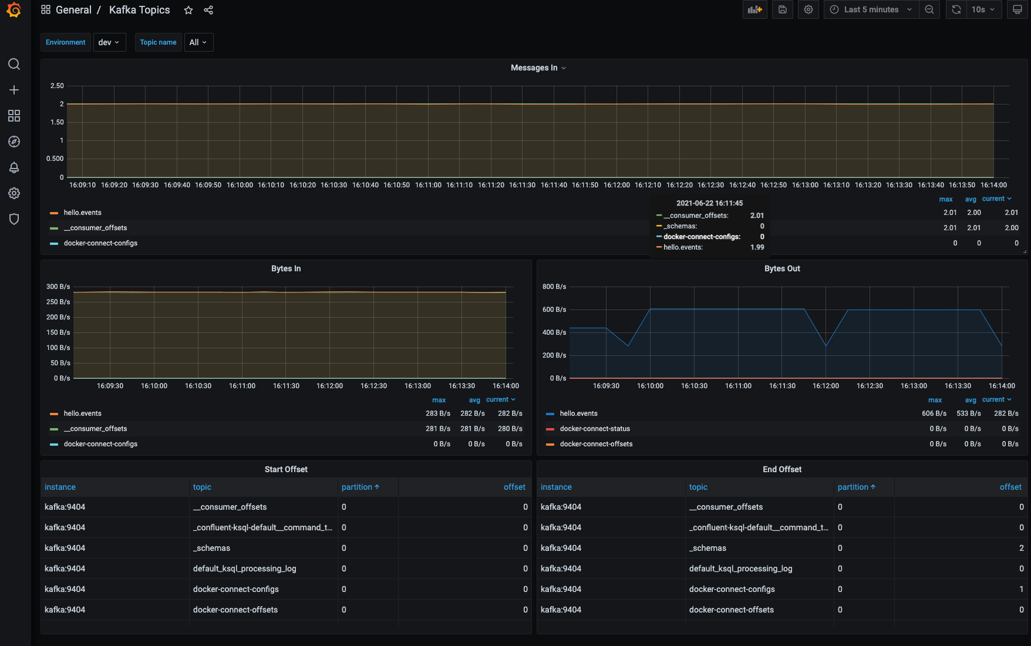
Task: Open the search dashboards icon
Action: [x=14, y=64]
